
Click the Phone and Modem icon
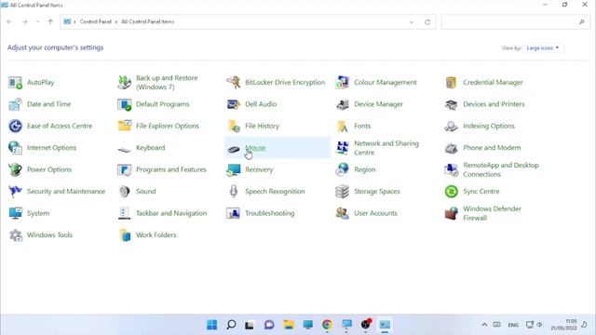[x=451, y=148]
